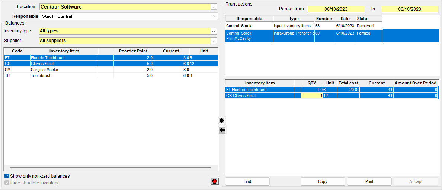Click the balances list horizontal scrollbar
Screen dimensions: 442x190
click(x=111, y=168)
